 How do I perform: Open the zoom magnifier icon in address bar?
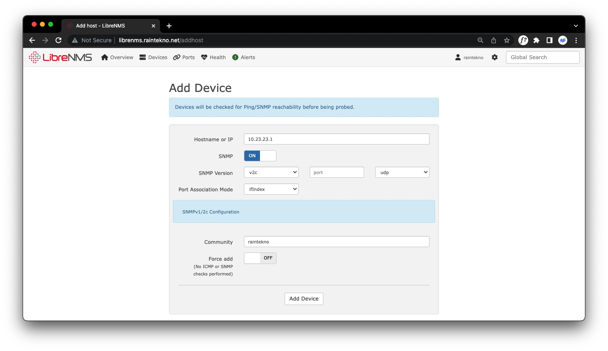(x=480, y=40)
